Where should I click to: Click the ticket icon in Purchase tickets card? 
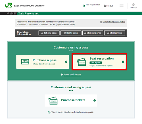pyautogui.click(x=53, y=101)
